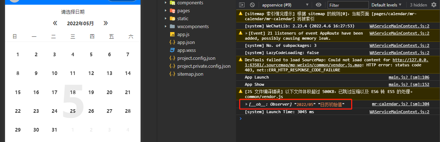Select day 5 in the calendar
Viewport: 440px width, 142px height.
tap(91, 55)
